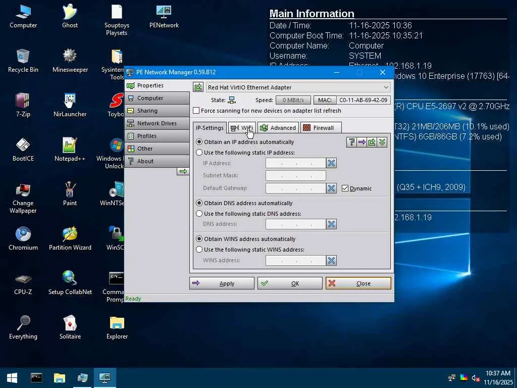Click the green arrow expand button below sidebar
This screenshot has height=388, width=517.
pos(183,171)
